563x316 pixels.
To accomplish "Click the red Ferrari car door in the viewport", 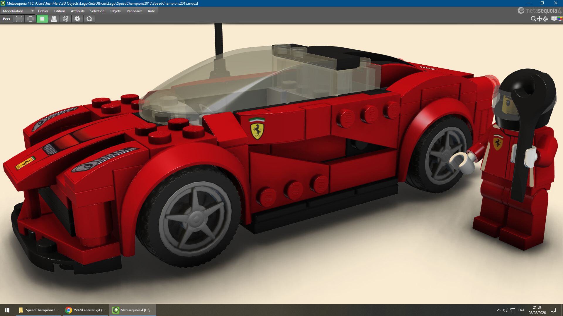I will point(293,167).
